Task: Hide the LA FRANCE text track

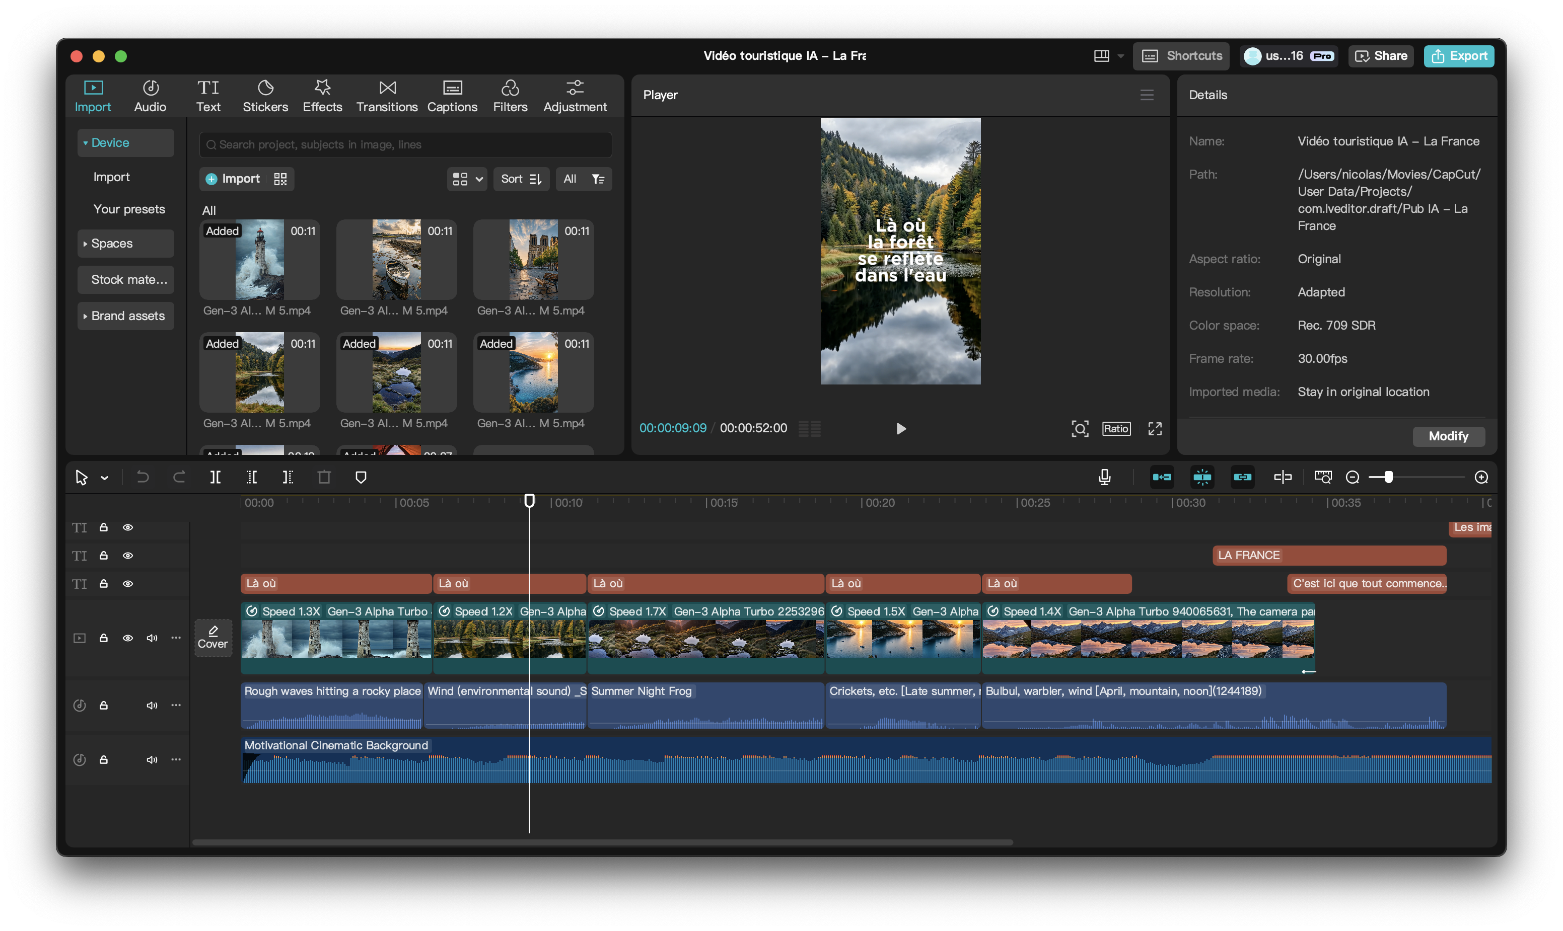Action: (x=127, y=555)
